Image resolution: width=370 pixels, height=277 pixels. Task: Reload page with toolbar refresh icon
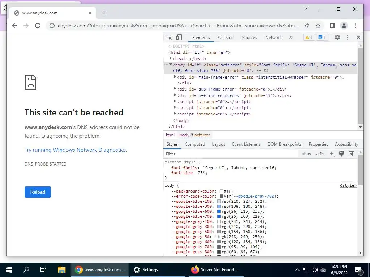(x=38, y=26)
